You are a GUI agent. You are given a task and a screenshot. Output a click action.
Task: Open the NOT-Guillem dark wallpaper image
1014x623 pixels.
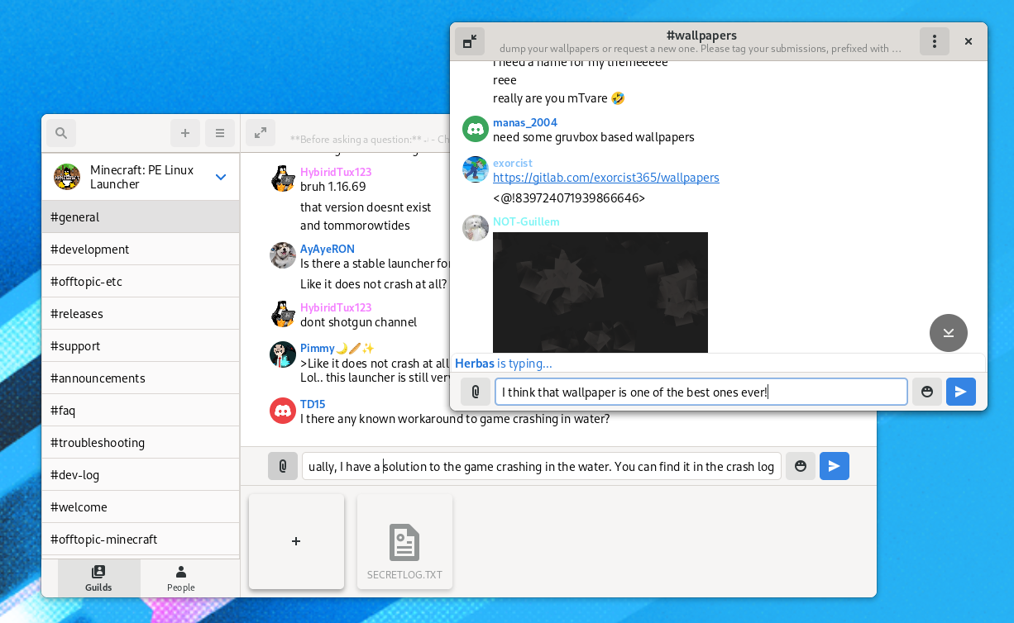point(600,292)
